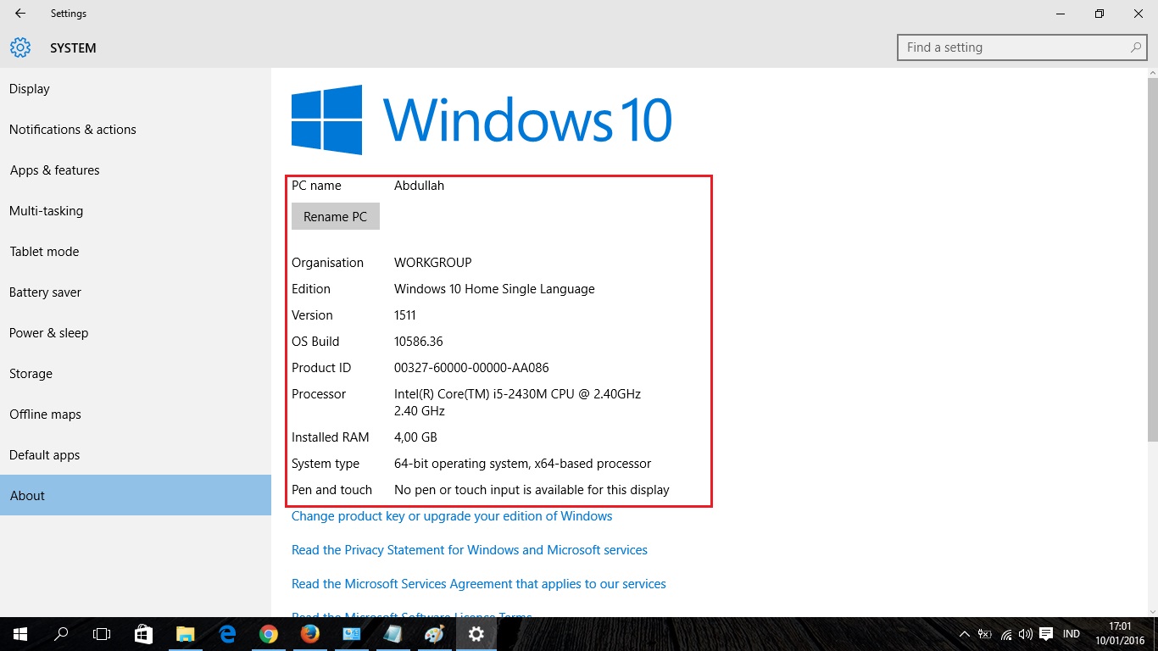Go to Notifications & actions
Image resolution: width=1158 pixels, height=651 pixels.
(x=136, y=130)
